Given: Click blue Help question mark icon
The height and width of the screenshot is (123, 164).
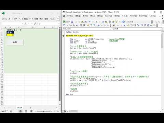Looking at the screenshot, I should pos(124,22).
